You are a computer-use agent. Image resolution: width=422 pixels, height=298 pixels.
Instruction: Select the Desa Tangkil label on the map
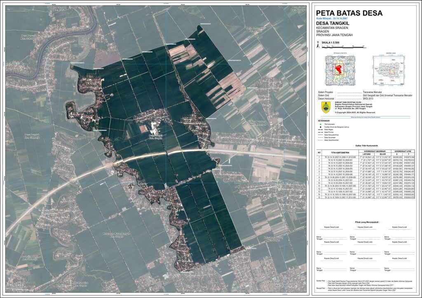[x=155, y=135]
